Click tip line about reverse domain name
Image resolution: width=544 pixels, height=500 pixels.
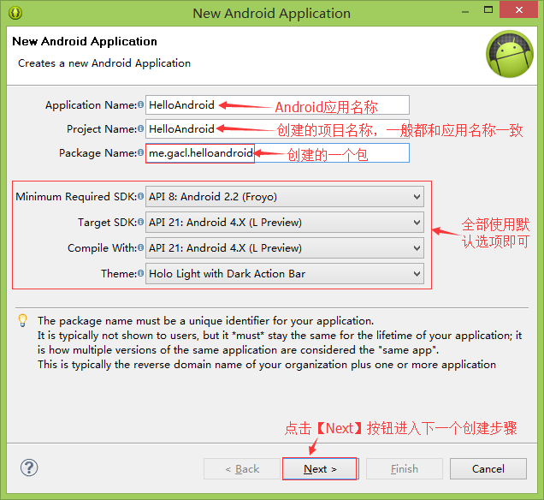tap(267, 365)
